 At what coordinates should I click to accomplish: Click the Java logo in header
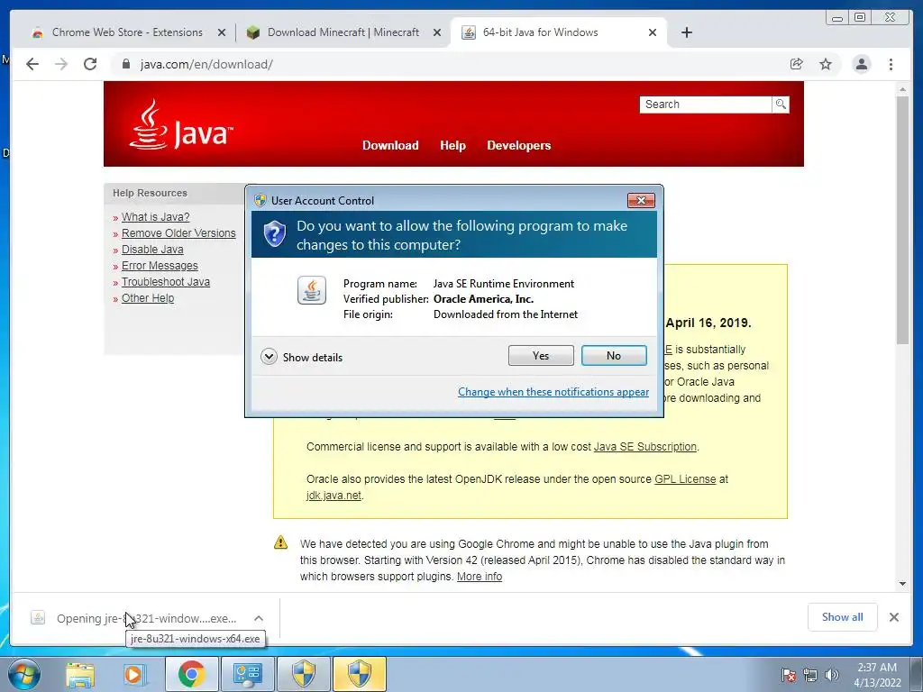pos(180,124)
